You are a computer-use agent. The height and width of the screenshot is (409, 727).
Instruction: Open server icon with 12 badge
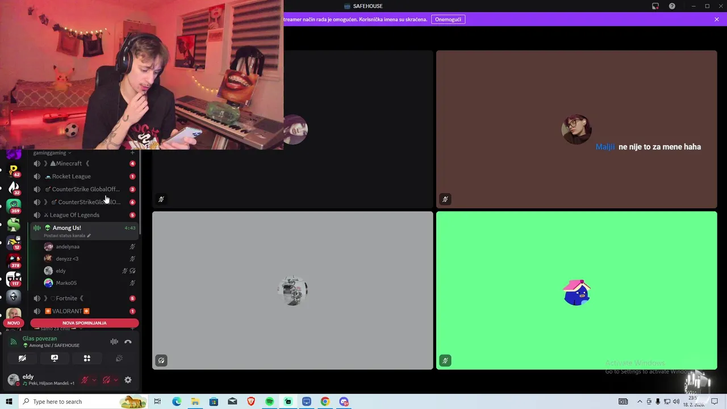point(14,243)
